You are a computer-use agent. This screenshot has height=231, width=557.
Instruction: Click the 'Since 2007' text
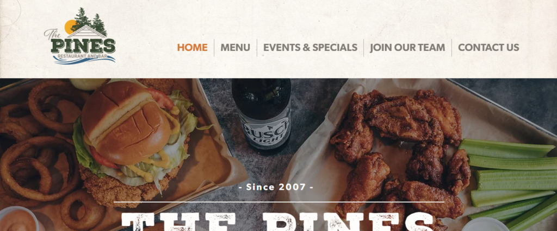pos(276,187)
